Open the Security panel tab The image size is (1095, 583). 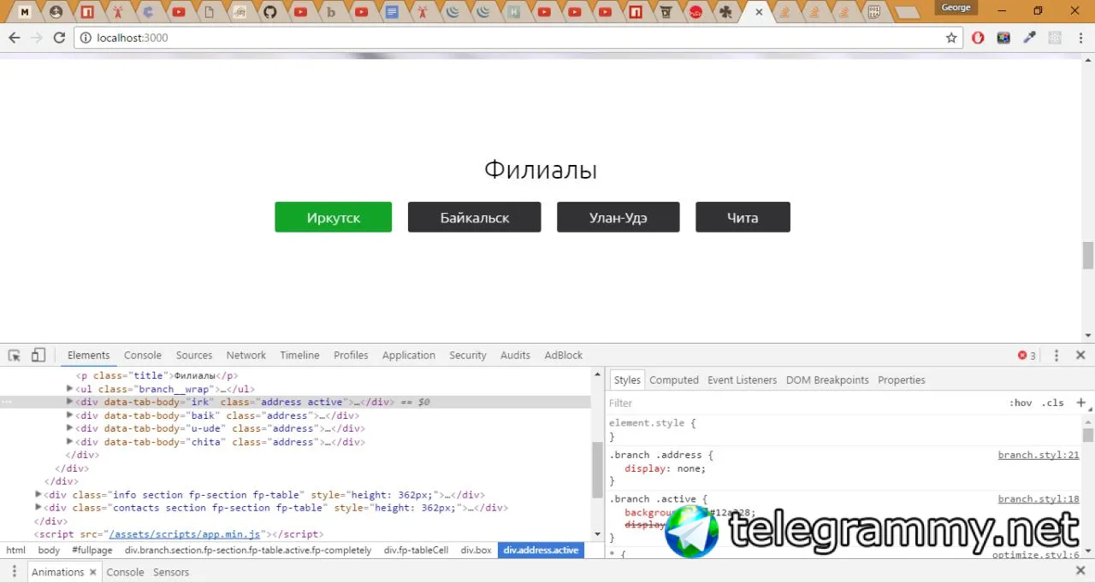pyautogui.click(x=468, y=356)
